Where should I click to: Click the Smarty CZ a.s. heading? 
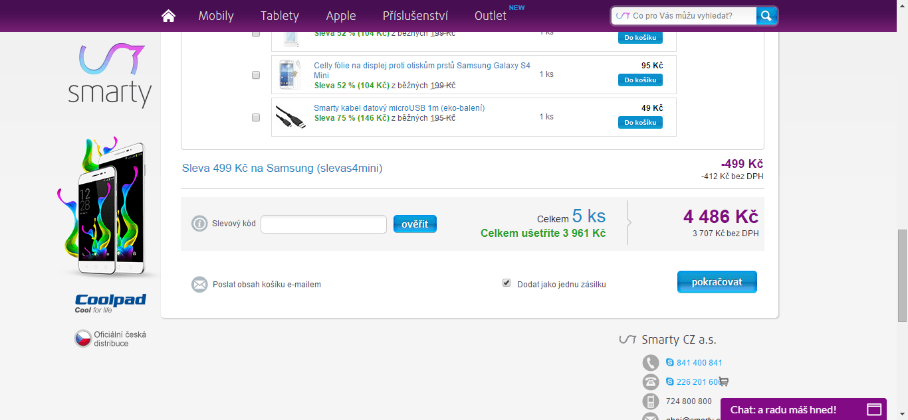[679, 340]
